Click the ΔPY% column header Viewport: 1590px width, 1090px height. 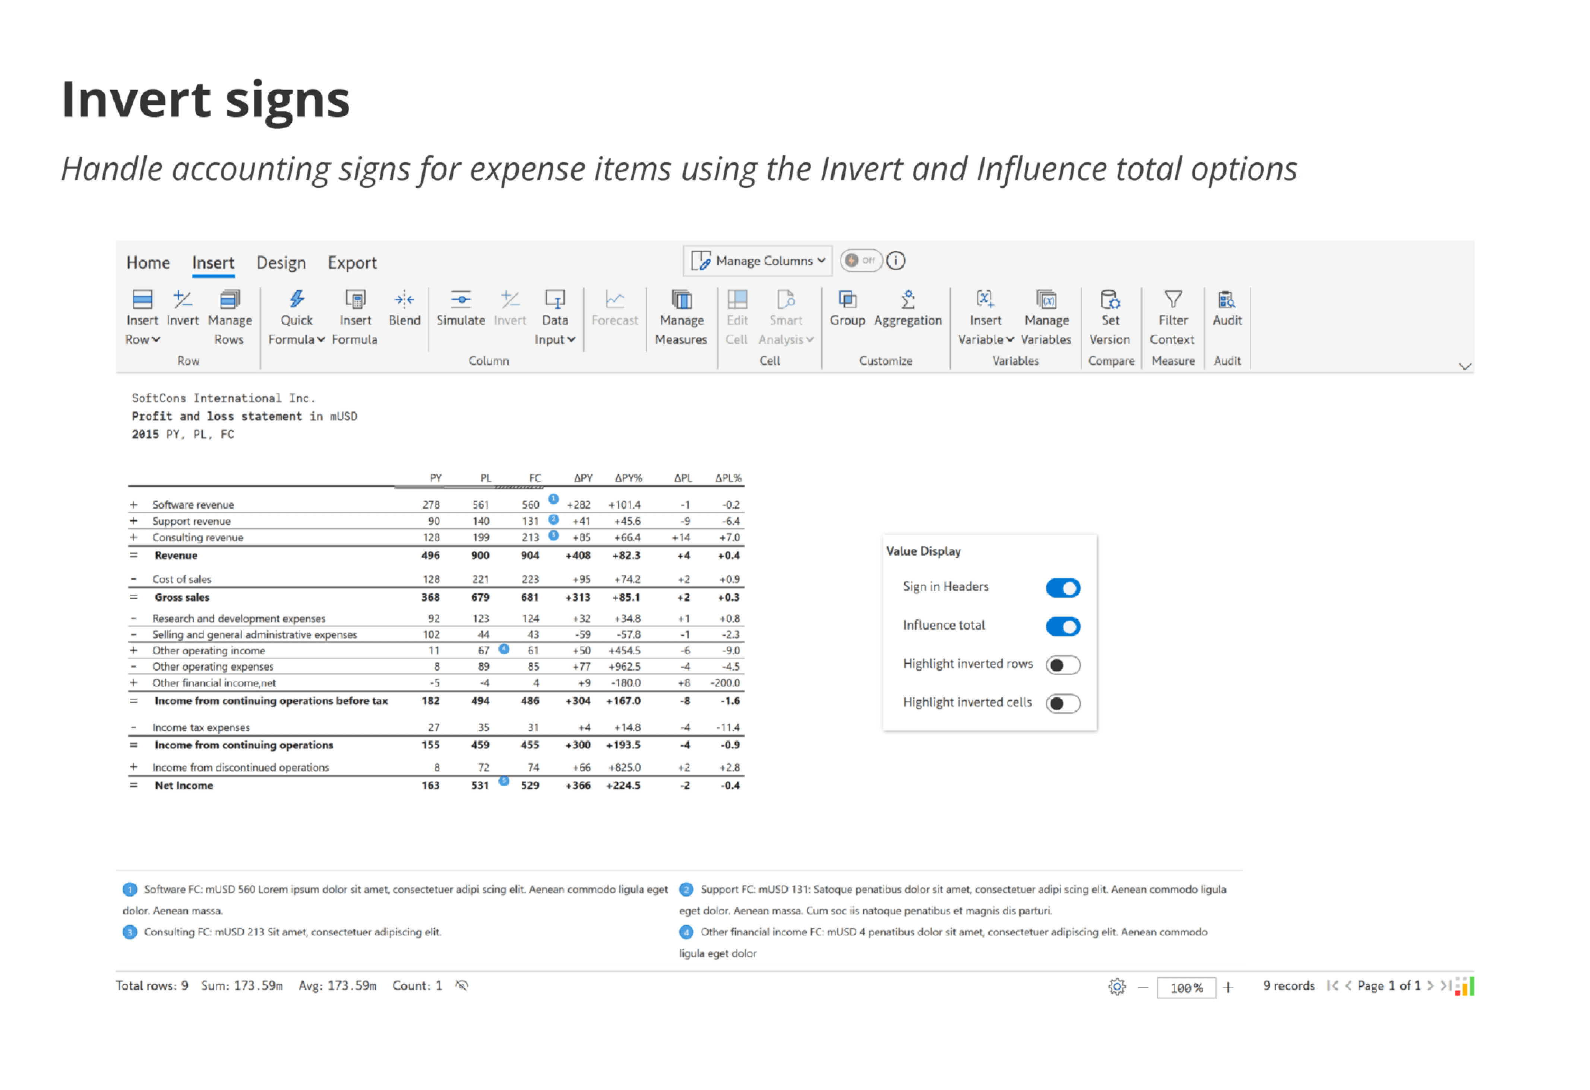(628, 478)
